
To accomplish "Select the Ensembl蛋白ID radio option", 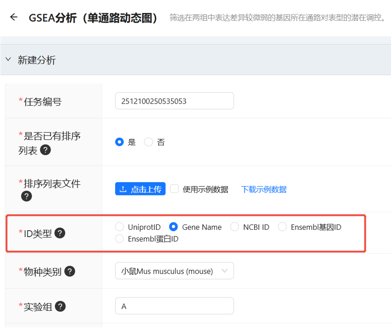I will [120, 239].
